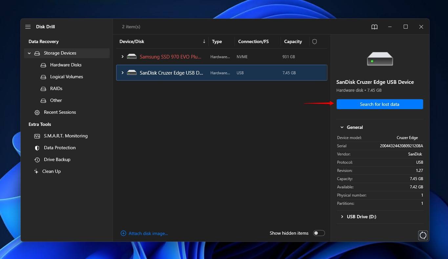Screen dimensions: 448x259
Task: Click the large drive image in details panel
Action: click(x=380, y=59)
